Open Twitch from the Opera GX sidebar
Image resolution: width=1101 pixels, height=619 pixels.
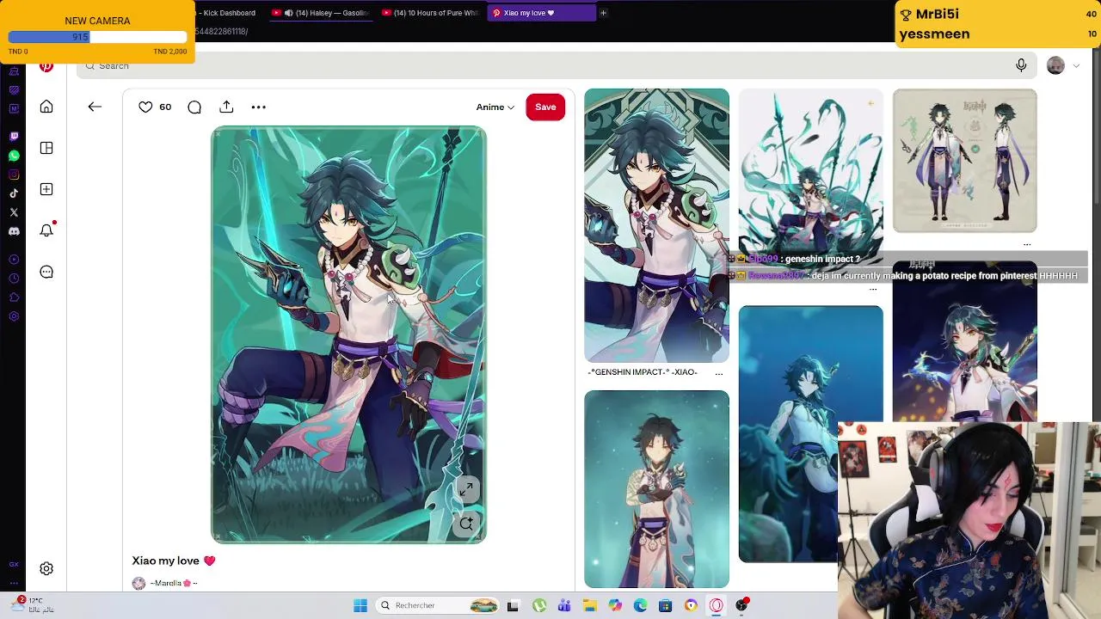coord(14,136)
